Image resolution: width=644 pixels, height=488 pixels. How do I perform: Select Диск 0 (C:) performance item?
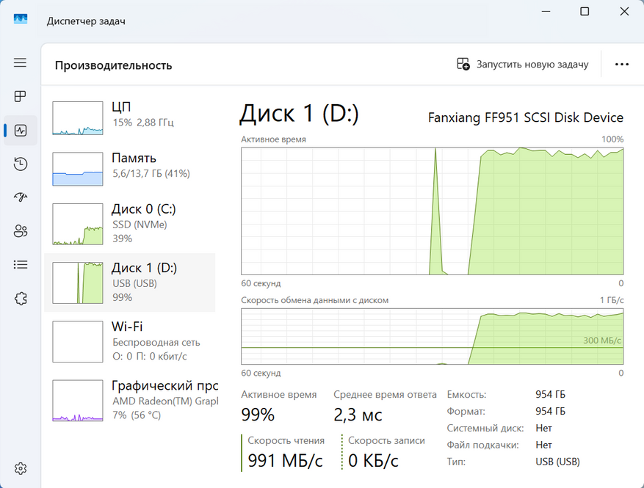(x=129, y=224)
